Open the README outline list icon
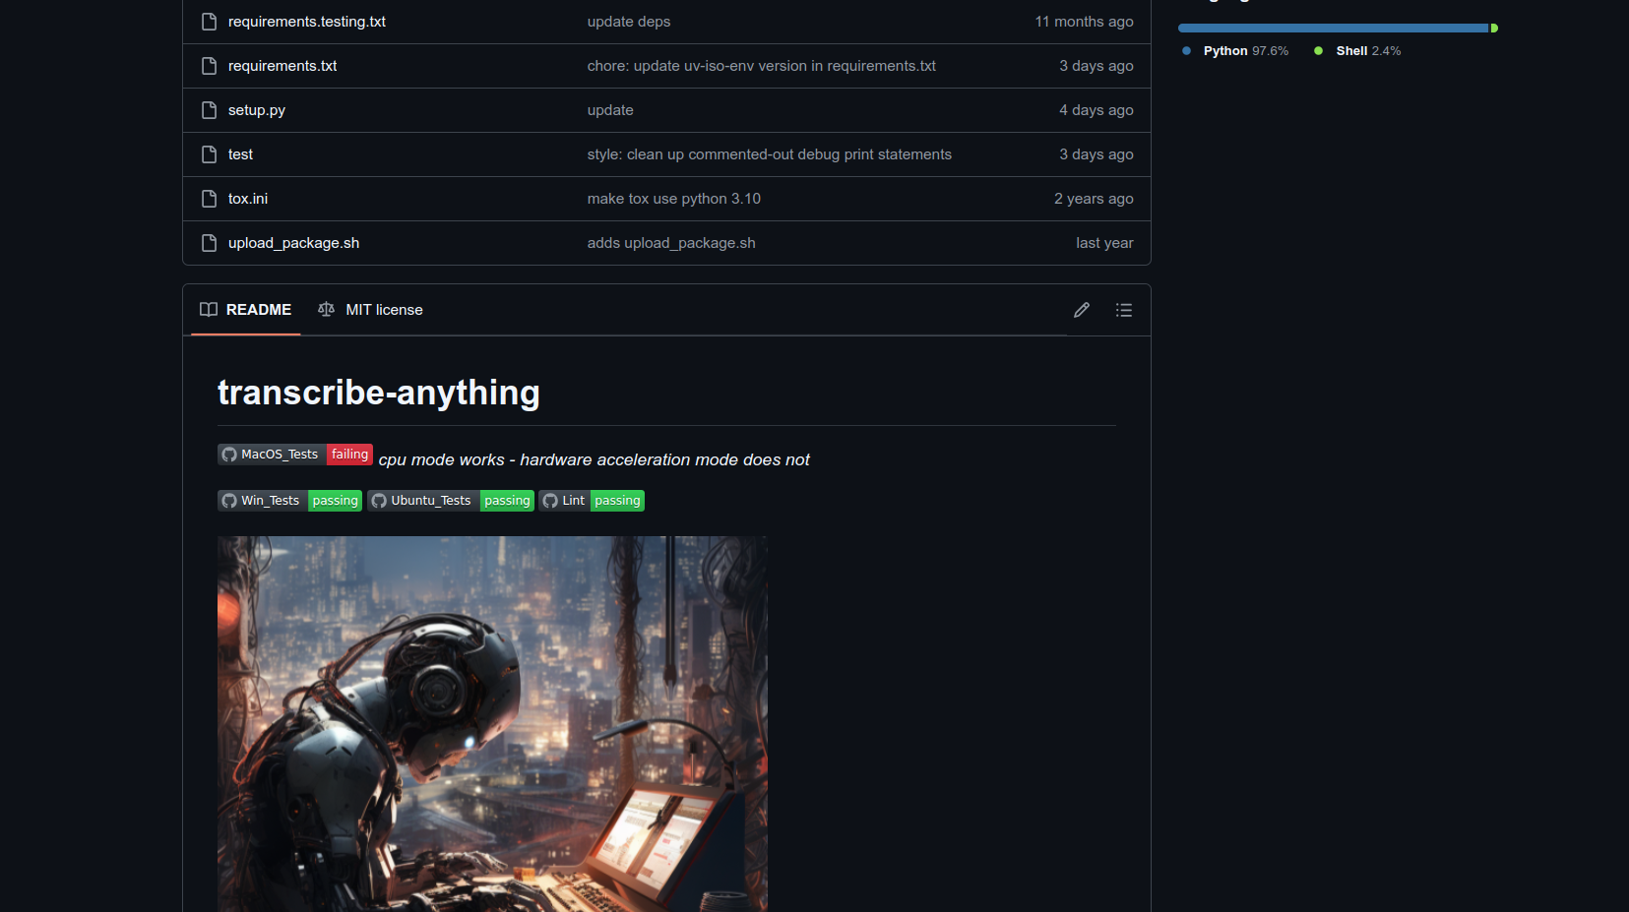Screen dimensions: 1629x912 1123,310
